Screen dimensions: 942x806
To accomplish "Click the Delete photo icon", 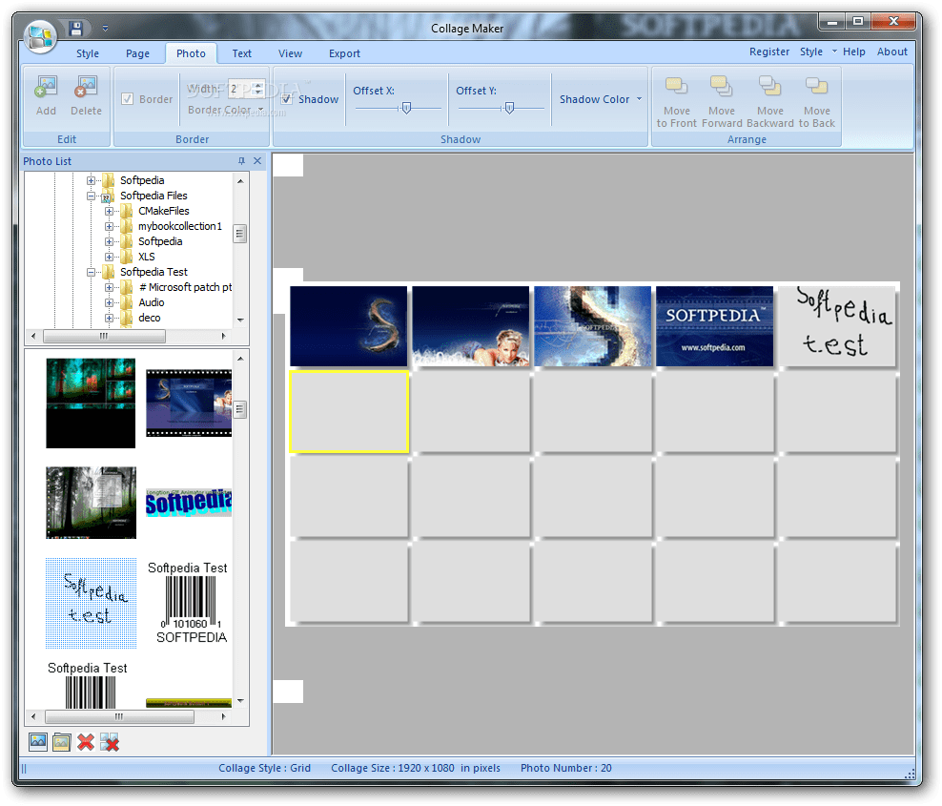I will pos(86,96).
